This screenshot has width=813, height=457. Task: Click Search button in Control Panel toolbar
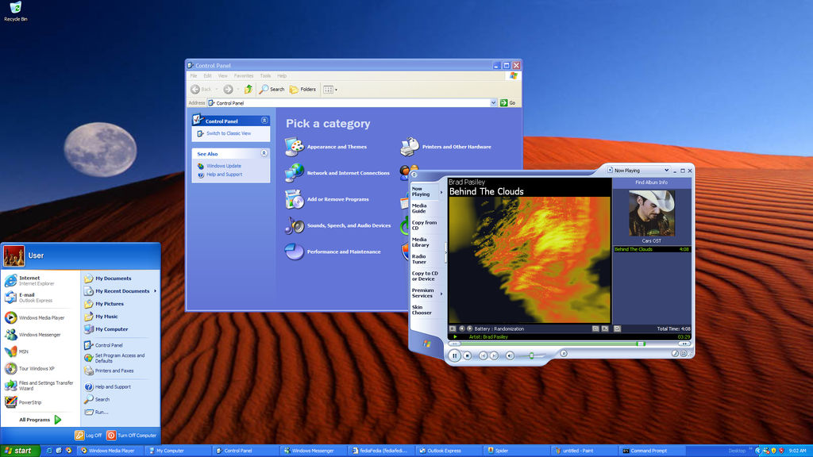(272, 89)
